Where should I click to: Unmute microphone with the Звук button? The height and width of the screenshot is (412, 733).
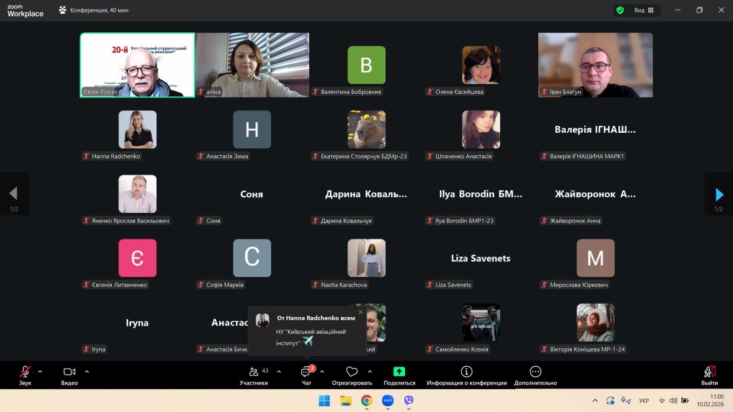pos(25,372)
